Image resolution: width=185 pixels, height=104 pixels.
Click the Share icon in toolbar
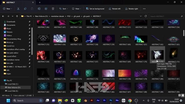point(46,9)
